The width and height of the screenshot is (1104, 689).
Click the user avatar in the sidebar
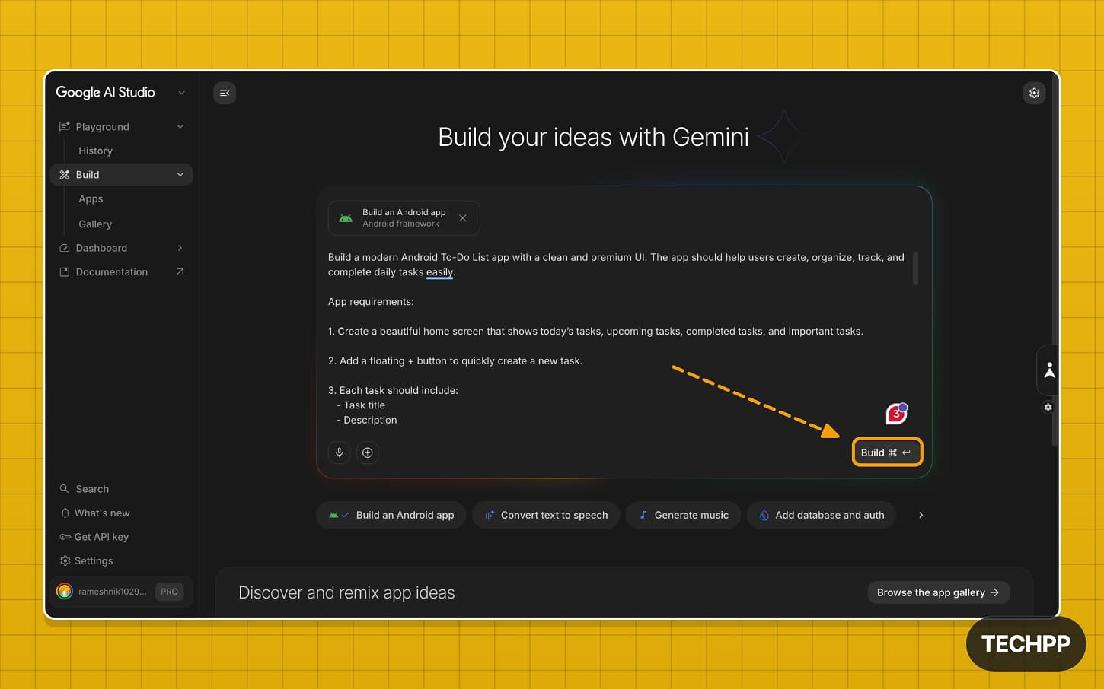click(x=65, y=592)
